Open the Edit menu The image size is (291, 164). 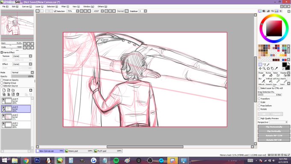click(x=15, y=6)
